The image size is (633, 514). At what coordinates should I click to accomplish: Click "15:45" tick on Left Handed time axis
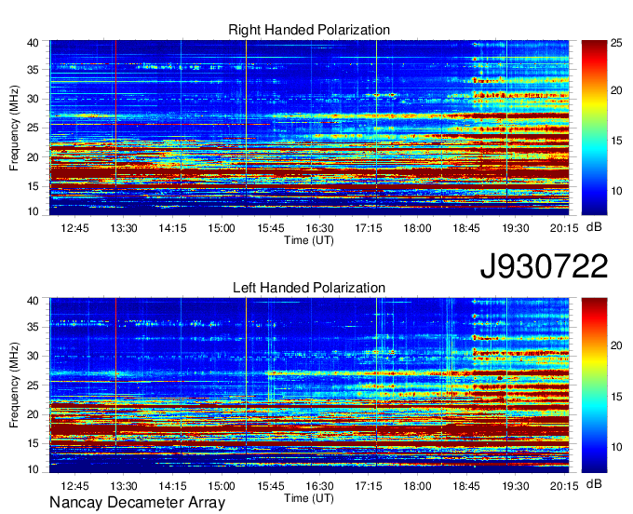click(x=271, y=486)
